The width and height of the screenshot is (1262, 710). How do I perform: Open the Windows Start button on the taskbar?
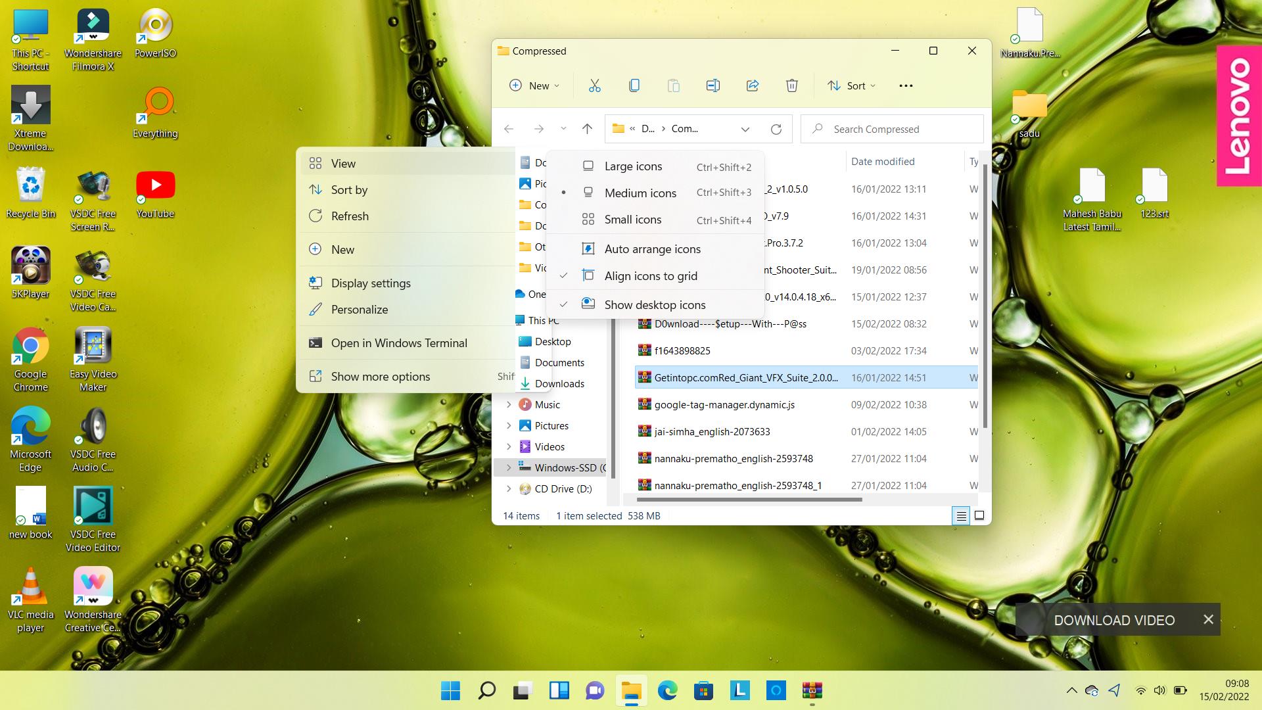(450, 690)
